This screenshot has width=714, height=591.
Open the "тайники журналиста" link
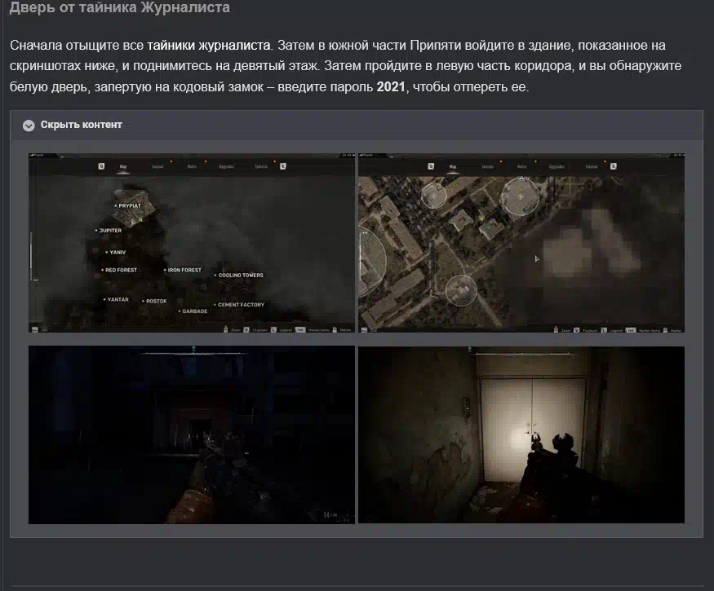click(209, 46)
